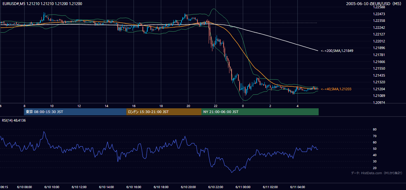Select the 40 SMA value label 1.21203
This screenshot has width=406, height=190.
(336, 89)
